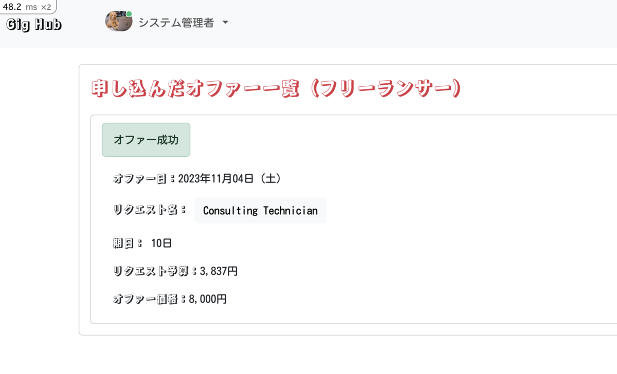Click the Gig Hub logo
Image resolution: width=617 pixels, height=374 pixels.
[34, 24]
